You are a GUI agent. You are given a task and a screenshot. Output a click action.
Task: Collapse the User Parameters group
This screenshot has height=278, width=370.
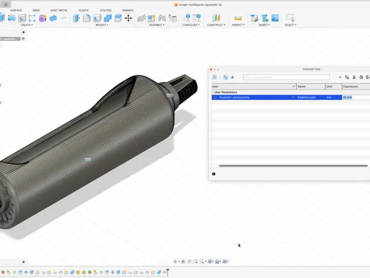click(212, 93)
